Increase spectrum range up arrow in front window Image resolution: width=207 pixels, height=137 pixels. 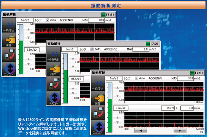(x=117, y=117)
